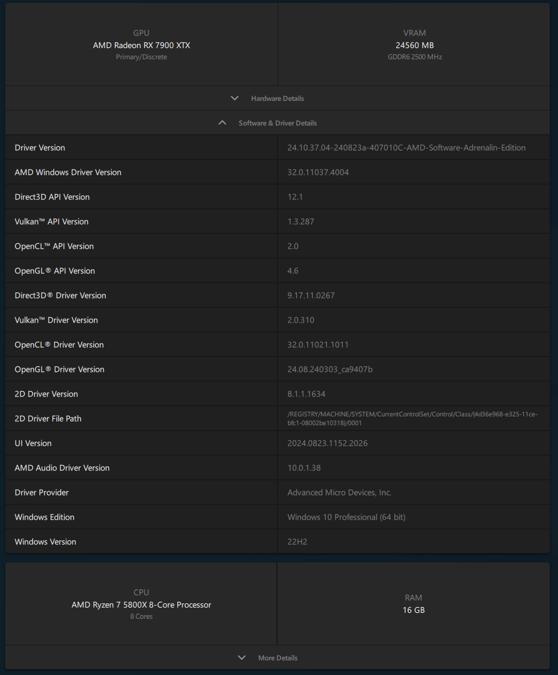The height and width of the screenshot is (675, 558).
Task: Click the OpenGL® Driver Version label
Action: (x=59, y=369)
